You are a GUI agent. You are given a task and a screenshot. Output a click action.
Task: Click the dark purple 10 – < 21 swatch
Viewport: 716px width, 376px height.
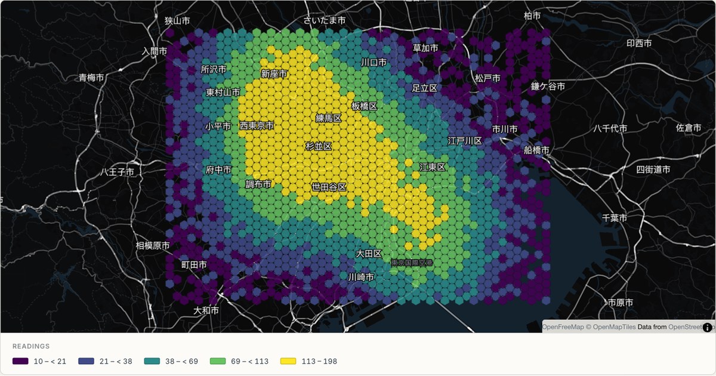click(x=20, y=361)
